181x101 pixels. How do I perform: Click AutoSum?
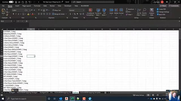click(130, 9)
